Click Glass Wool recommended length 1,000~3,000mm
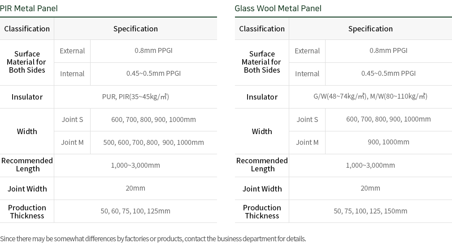452x248 pixels. tap(370, 165)
